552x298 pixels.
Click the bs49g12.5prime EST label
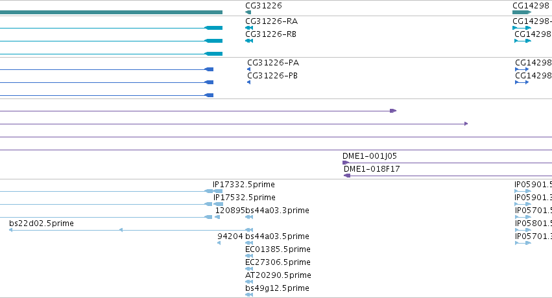tap(278, 288)
